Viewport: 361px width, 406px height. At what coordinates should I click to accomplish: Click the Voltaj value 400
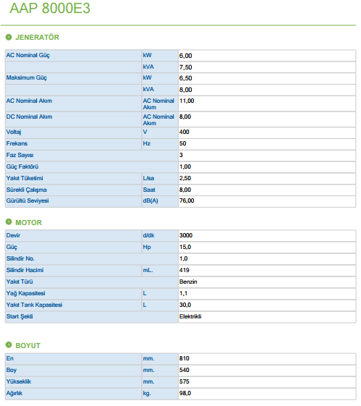(184, 132)
